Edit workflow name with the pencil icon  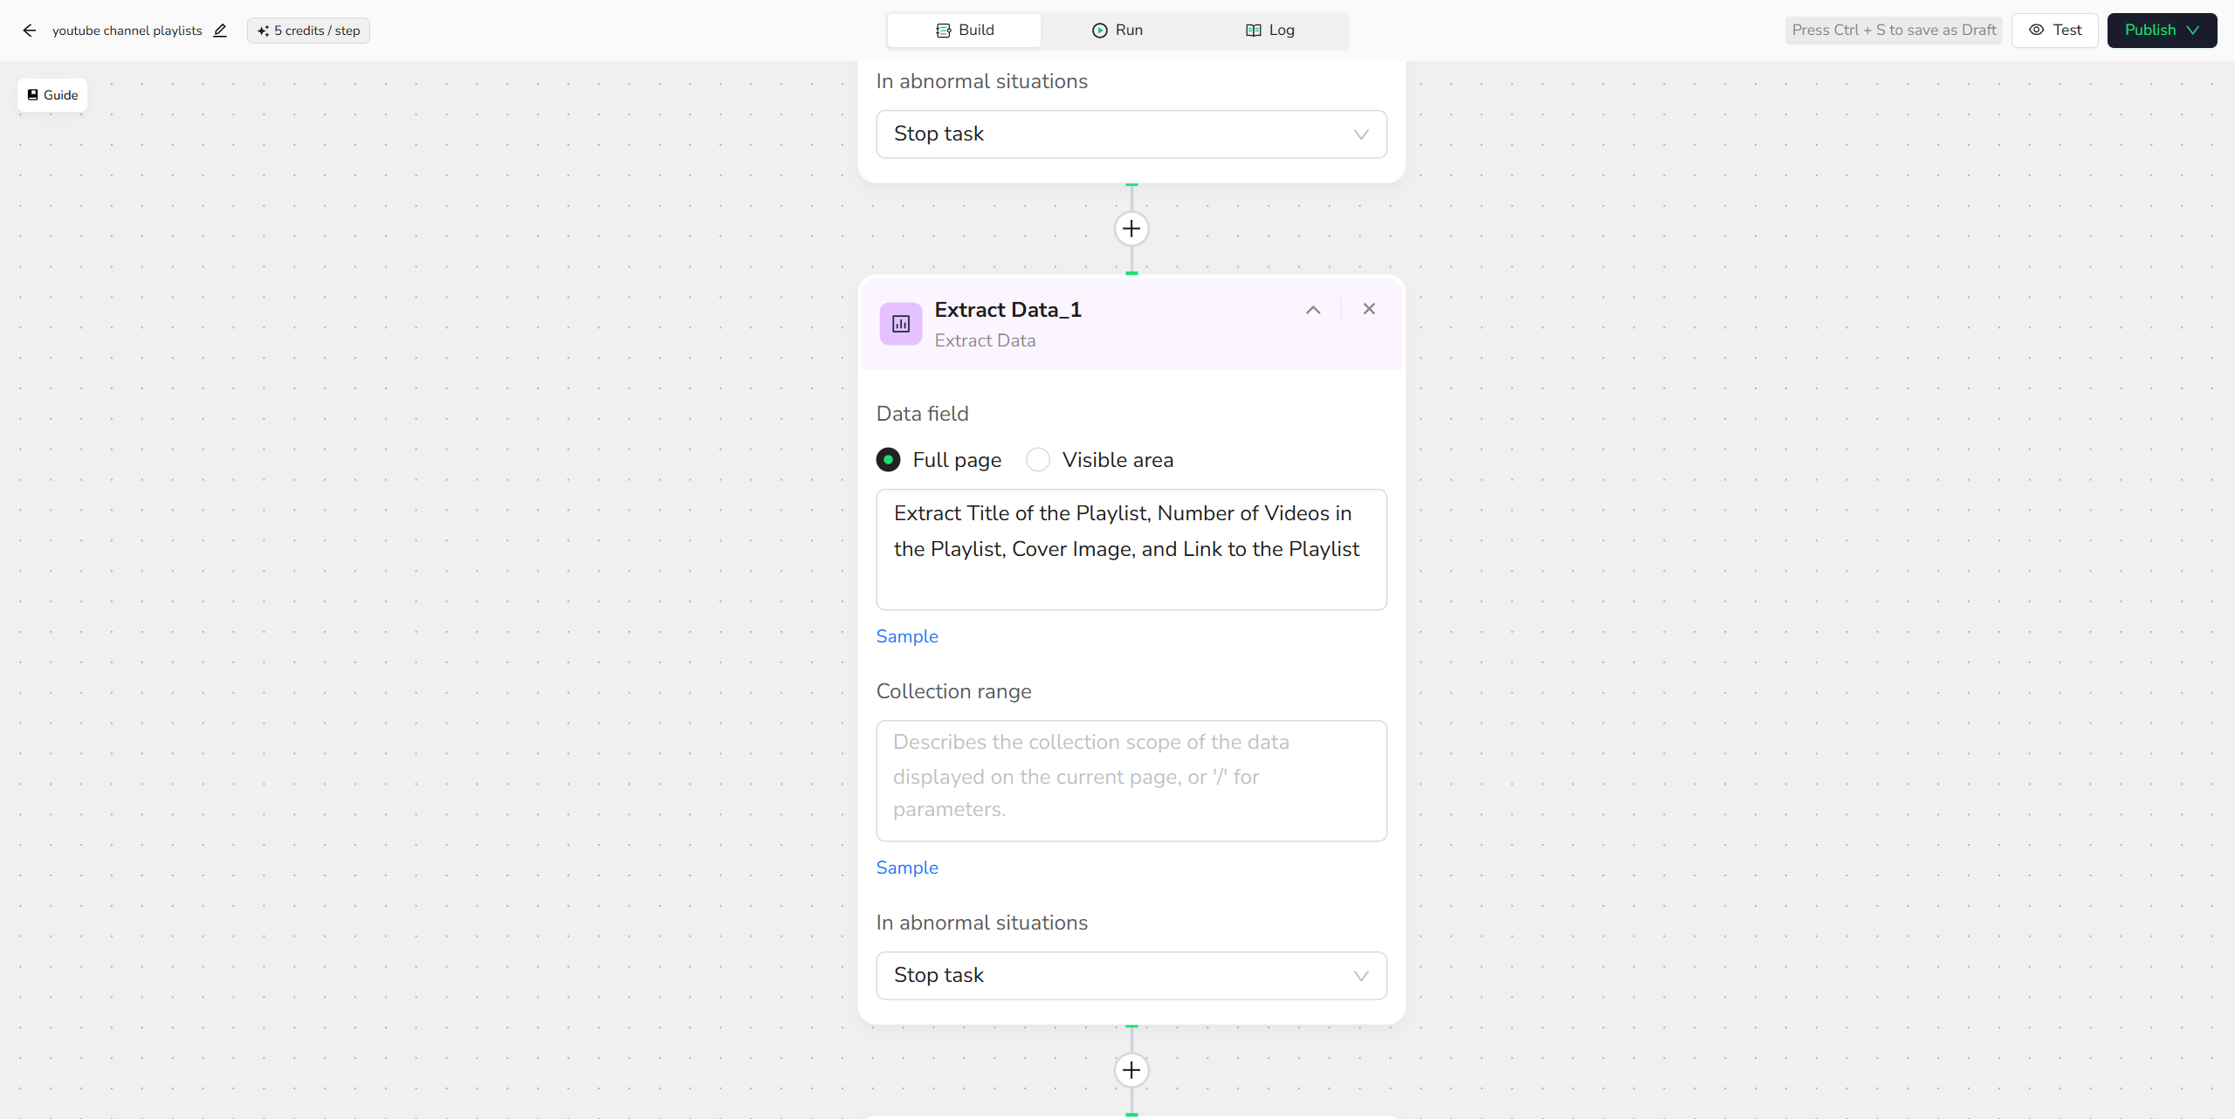(x=220, y=31)
